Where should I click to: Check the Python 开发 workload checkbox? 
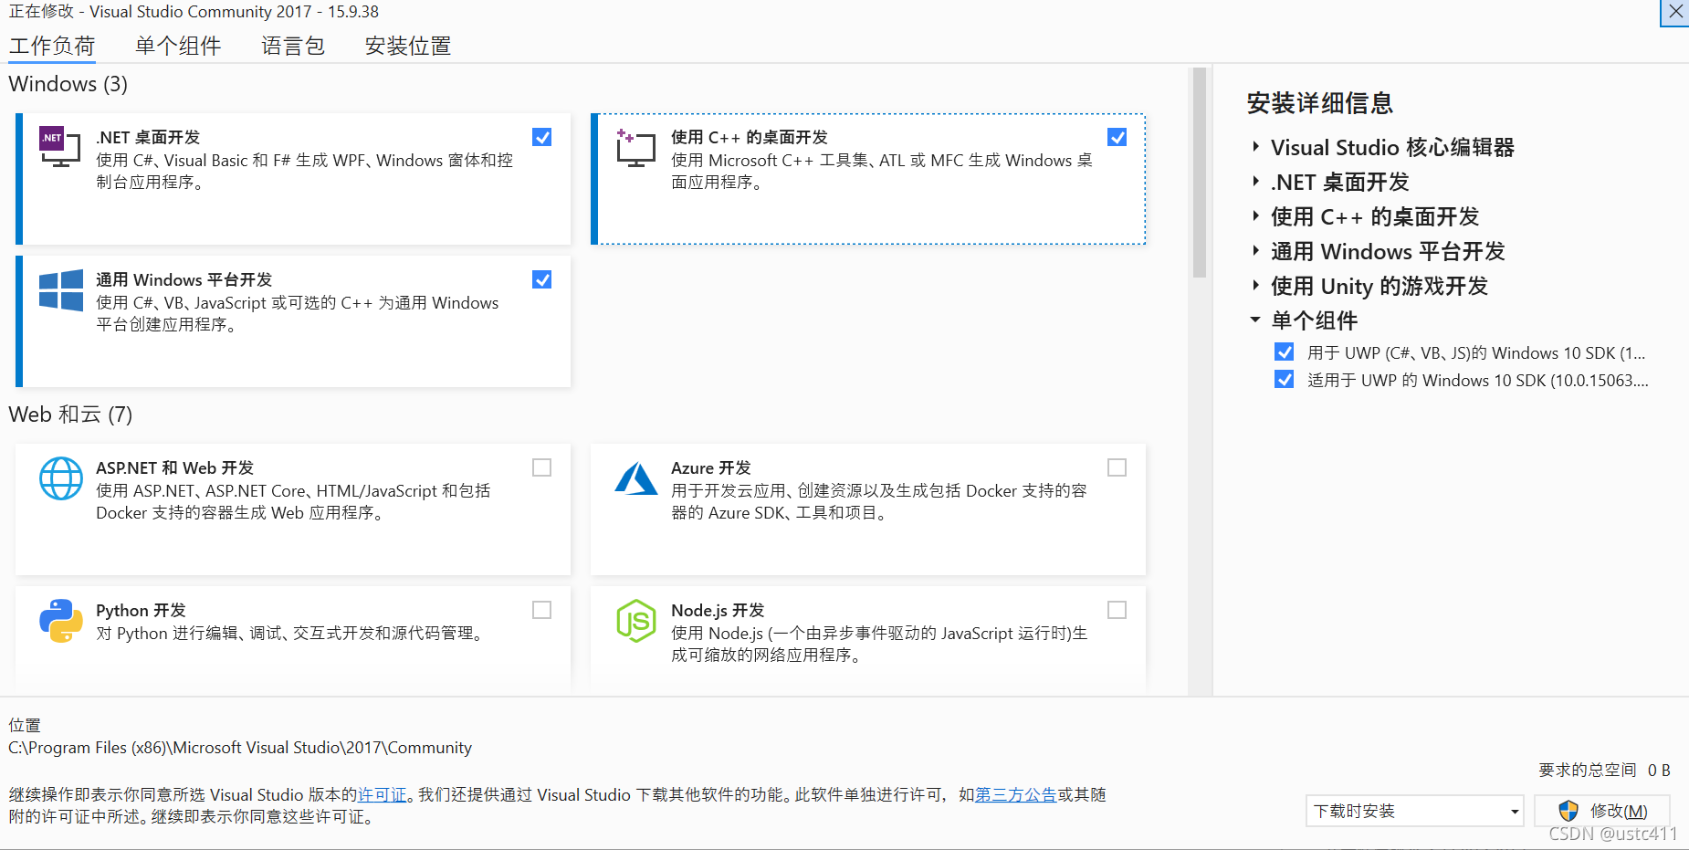point(542,610)
